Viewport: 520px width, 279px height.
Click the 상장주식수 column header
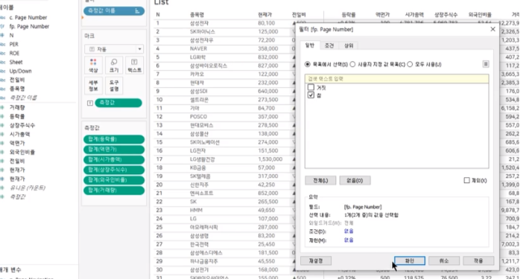point(446,15)
